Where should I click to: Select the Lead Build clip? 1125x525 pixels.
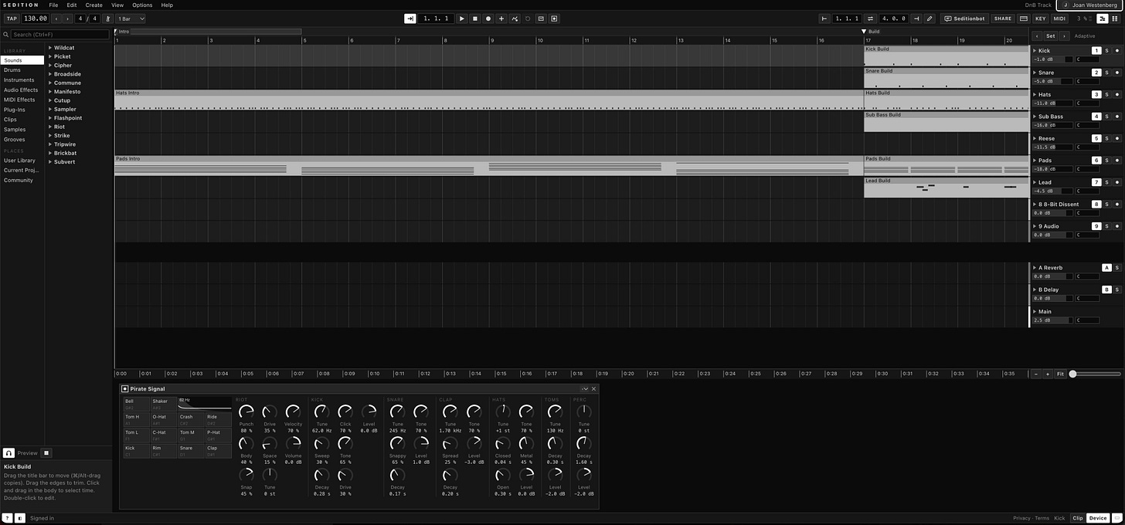pos(947,188)
